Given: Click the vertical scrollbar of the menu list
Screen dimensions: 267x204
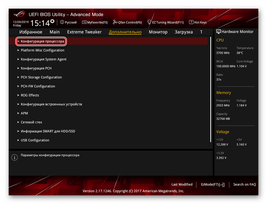Looking at the screenshot, I should [211, 92].
